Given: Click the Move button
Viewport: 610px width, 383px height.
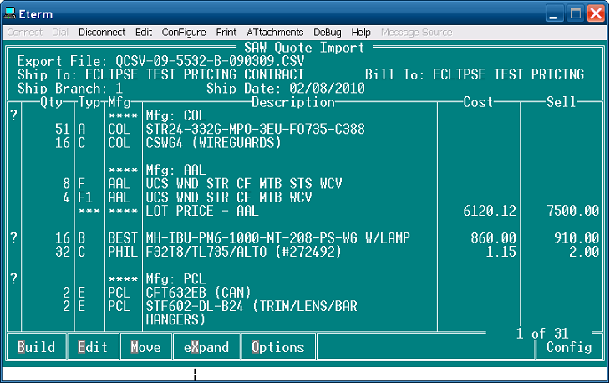Looking at the screenshot, I should click(x=146, y=346).
